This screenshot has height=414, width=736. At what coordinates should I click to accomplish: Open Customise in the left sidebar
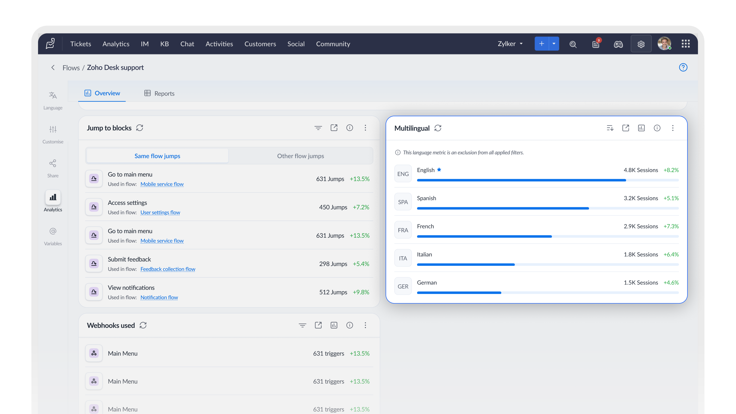click(53, 134)
